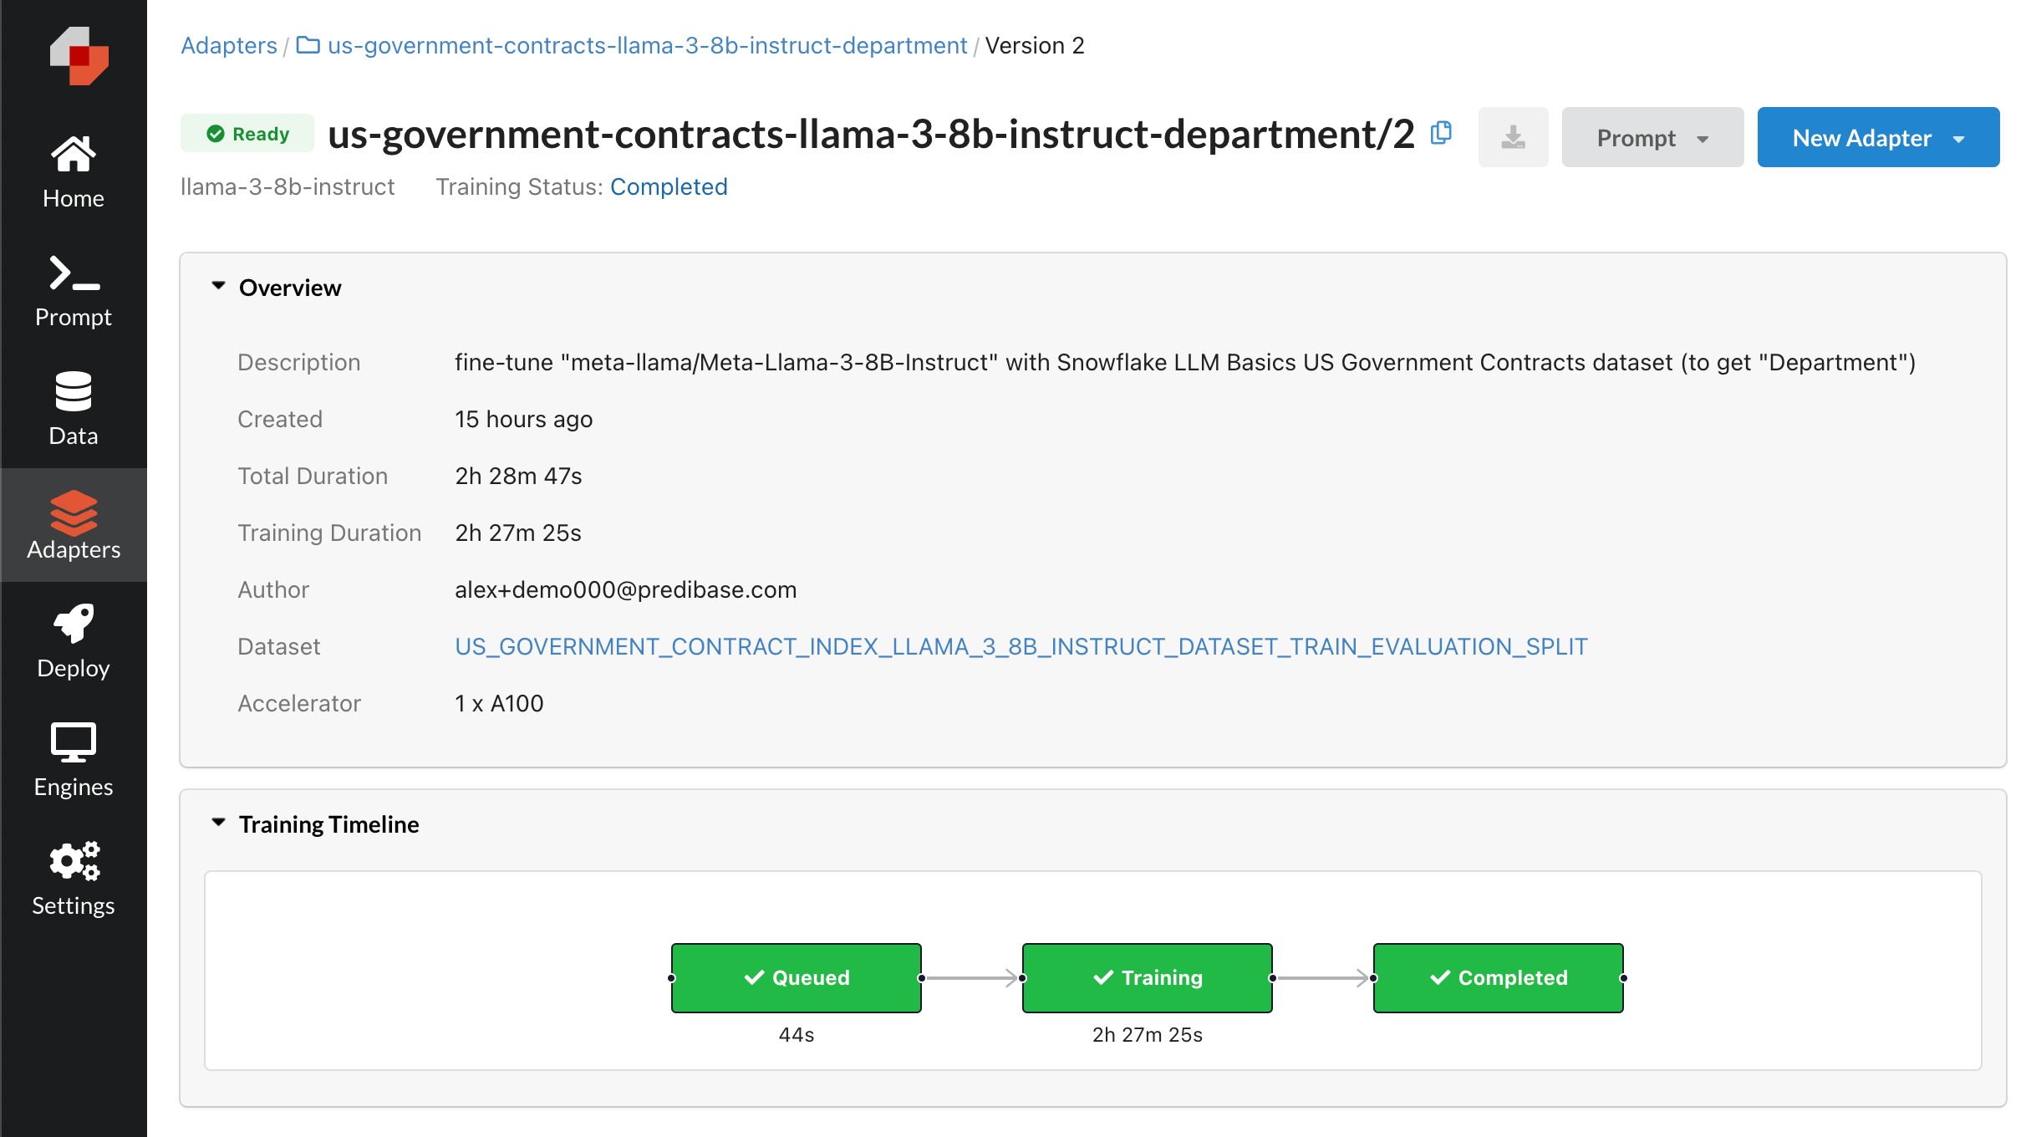Open the Prompt terminal sidebar icon
The image size is (2031, 1137).
[74, 291]
